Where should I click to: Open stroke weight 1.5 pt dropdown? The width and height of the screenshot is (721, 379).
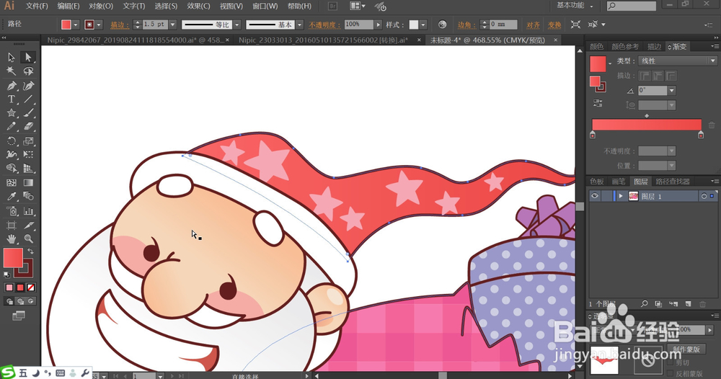point(173,24)
